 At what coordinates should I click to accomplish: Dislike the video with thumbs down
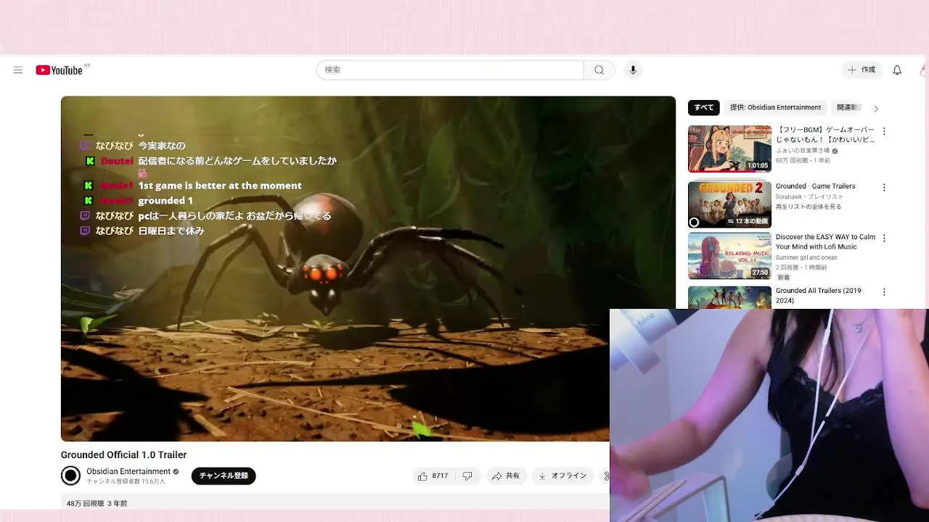pos(467,476)
